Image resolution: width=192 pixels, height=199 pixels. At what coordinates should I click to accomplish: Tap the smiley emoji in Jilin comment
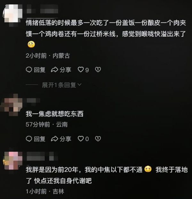tap(148, 169)
